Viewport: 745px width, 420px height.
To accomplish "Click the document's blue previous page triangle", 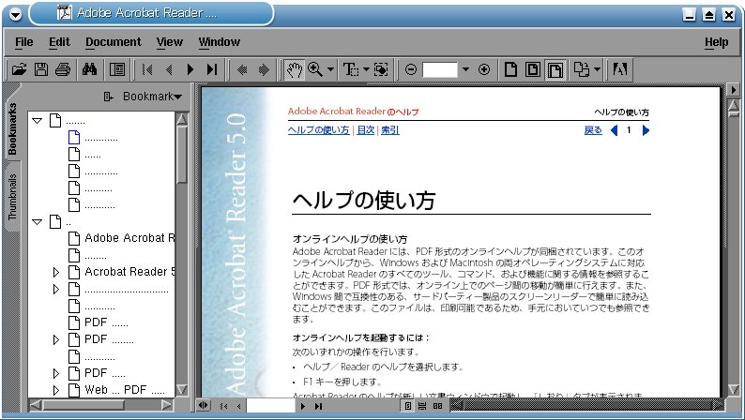I will (x=614, y=130).
